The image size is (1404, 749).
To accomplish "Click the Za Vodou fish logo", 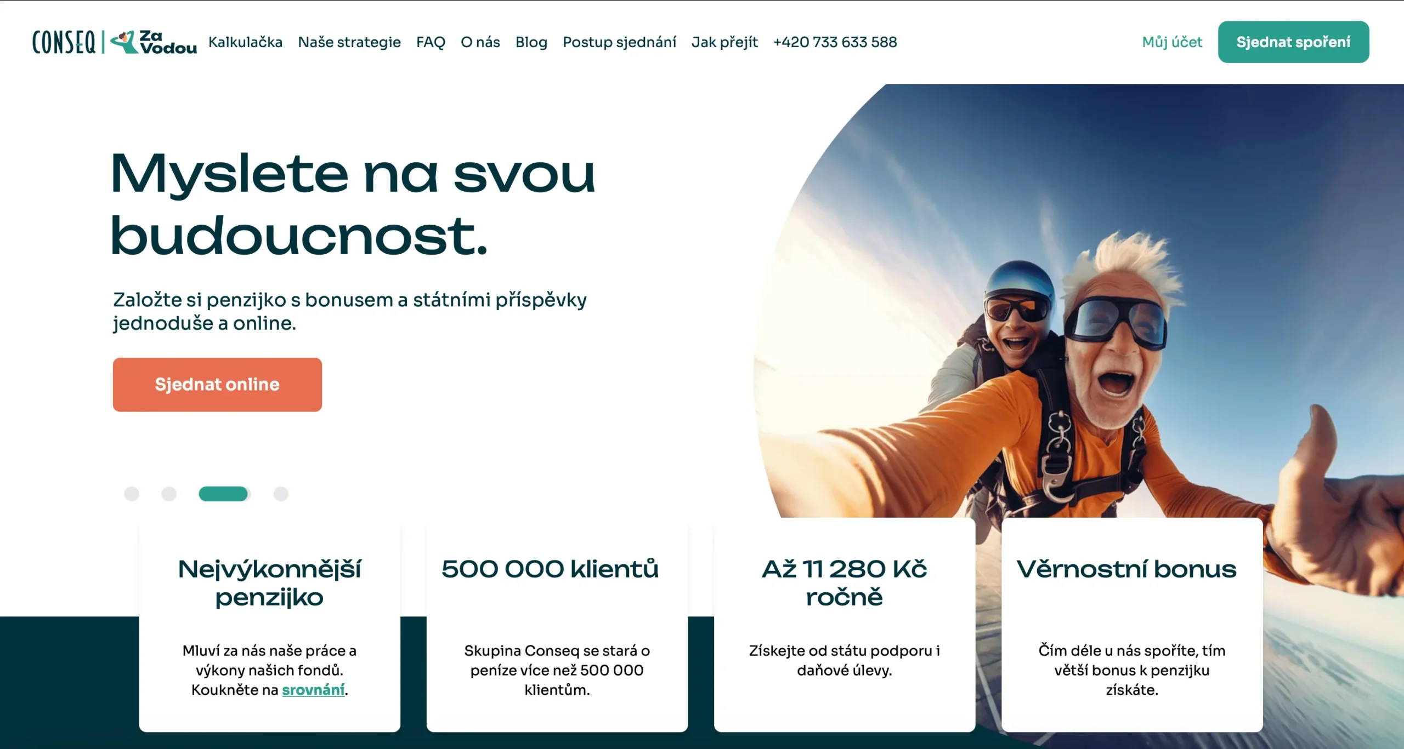I will 154,42.
